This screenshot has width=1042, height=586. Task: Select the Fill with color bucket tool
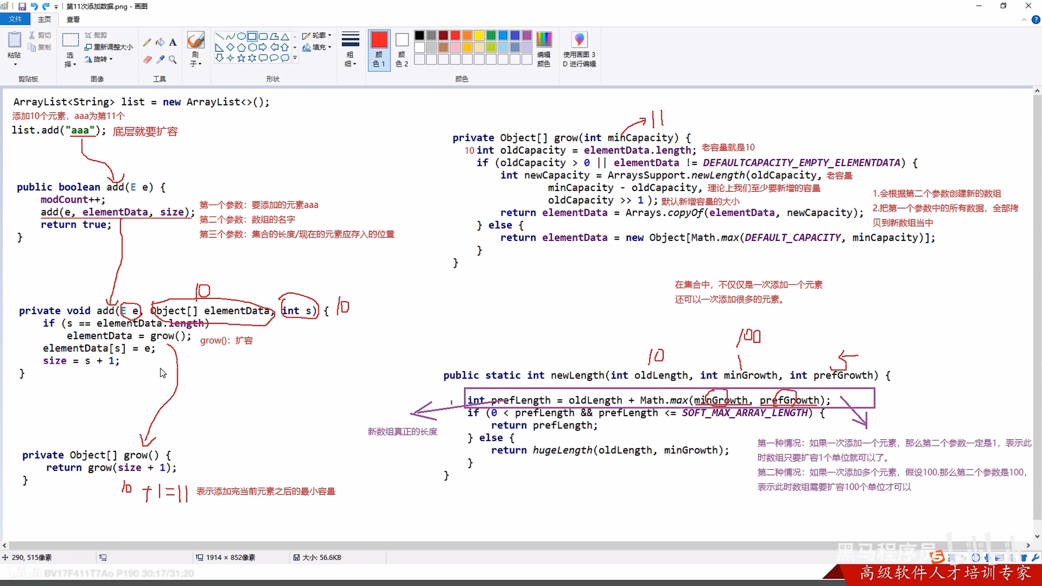point(160,42)
